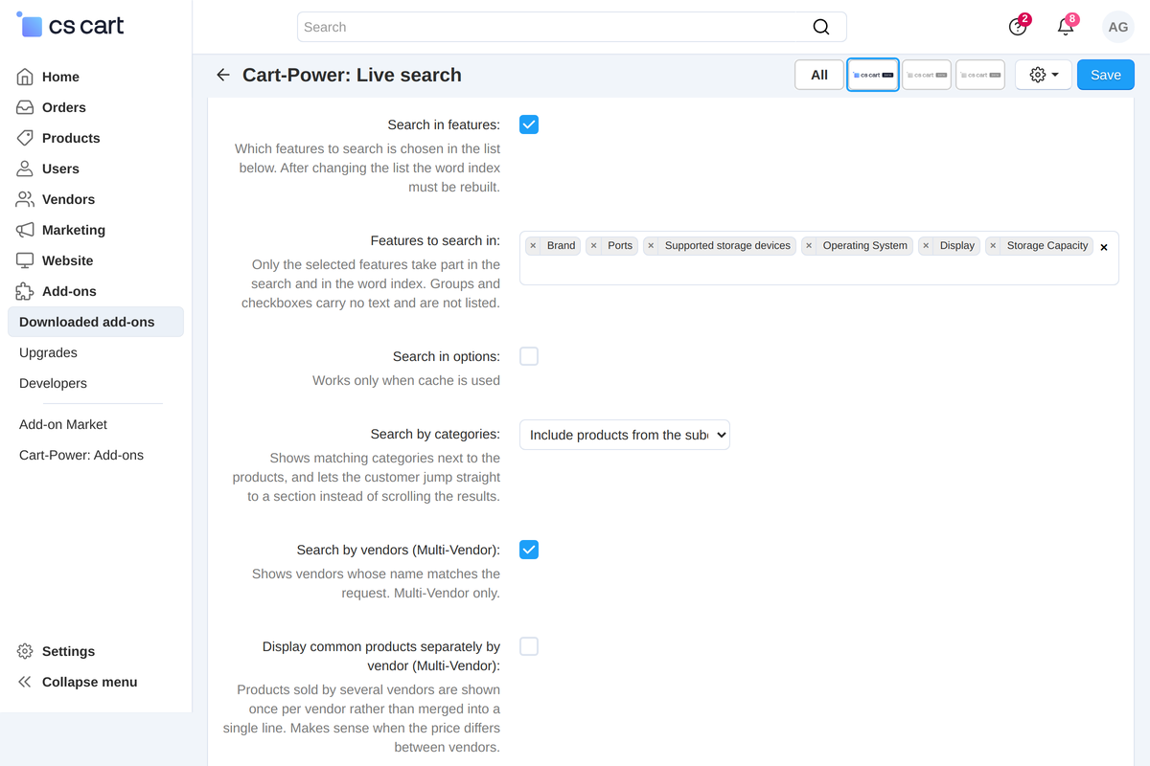1150x766 pixels.
Task: Open notifications bell icon
Action: coord(1066,27)
